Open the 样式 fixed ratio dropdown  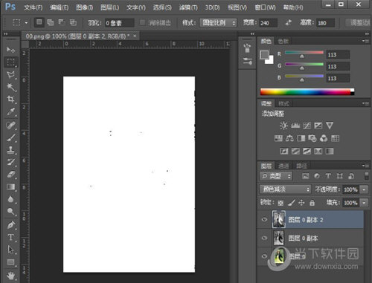click(218, 23)
